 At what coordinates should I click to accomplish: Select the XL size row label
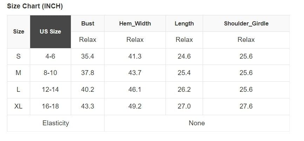(x=19, y=106)
